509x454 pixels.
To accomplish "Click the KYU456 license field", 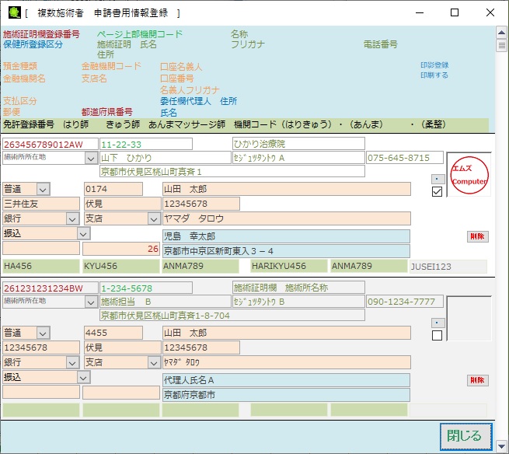I will click(x=121, y=267).
